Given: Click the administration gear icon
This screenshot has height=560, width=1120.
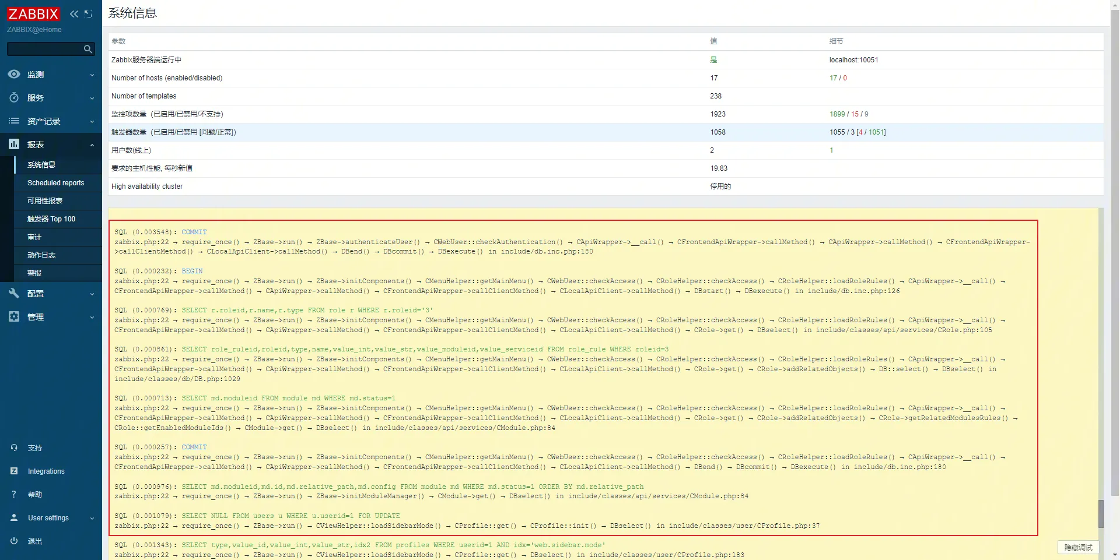Looking at the screenshot, I should click(x=14, y=317).
